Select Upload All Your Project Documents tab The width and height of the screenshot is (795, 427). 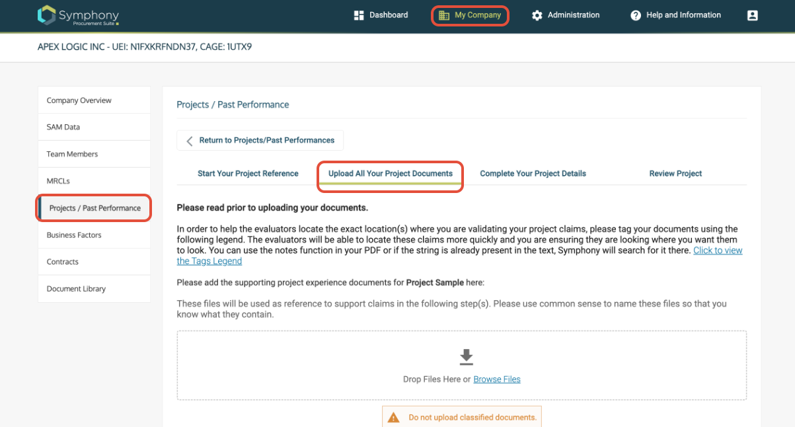(x=390, y=174)
